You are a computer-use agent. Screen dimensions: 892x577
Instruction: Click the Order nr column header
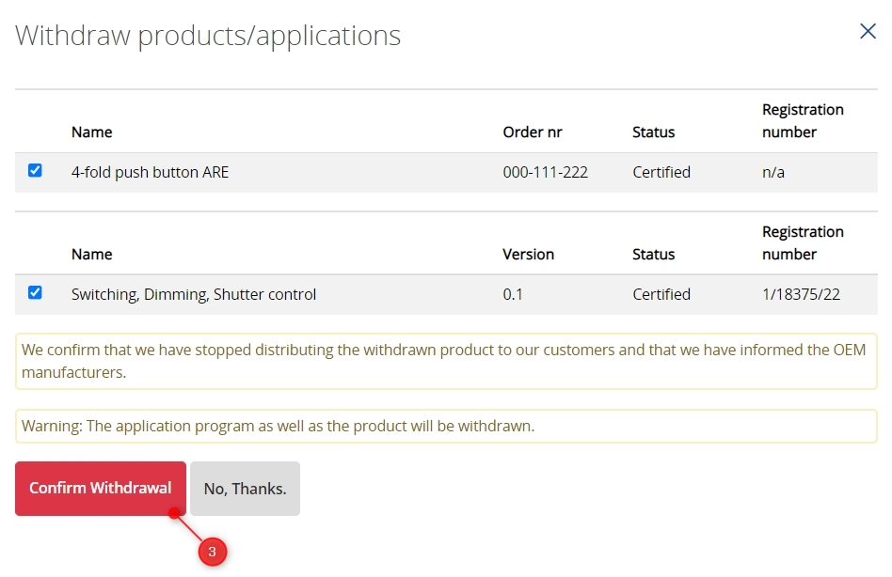click(x=532, y=132)
